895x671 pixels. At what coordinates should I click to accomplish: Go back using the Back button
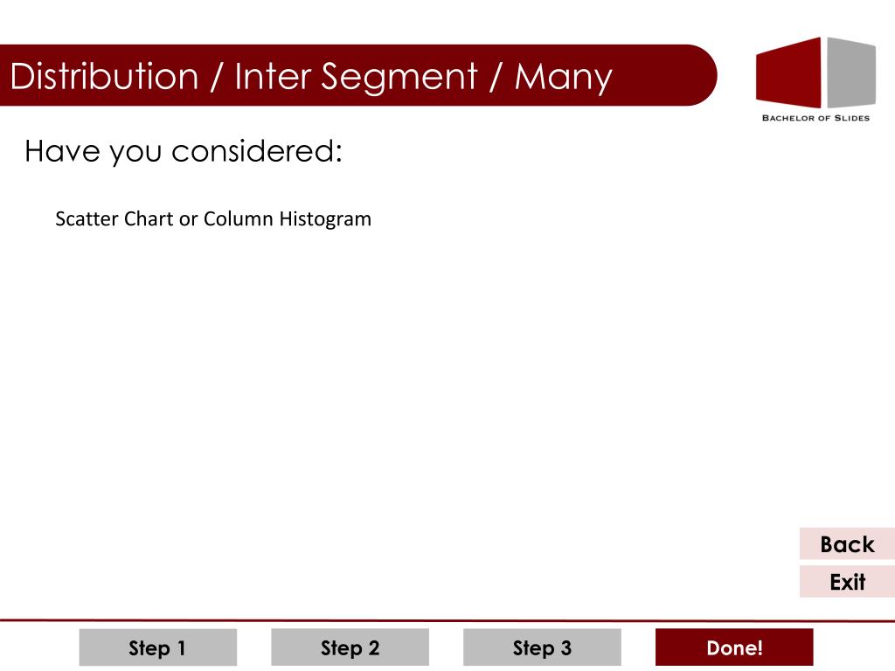click(x=847, y=543)
